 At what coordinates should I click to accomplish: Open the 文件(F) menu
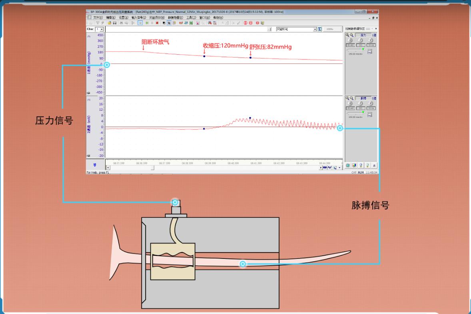[x=98, y=18]
